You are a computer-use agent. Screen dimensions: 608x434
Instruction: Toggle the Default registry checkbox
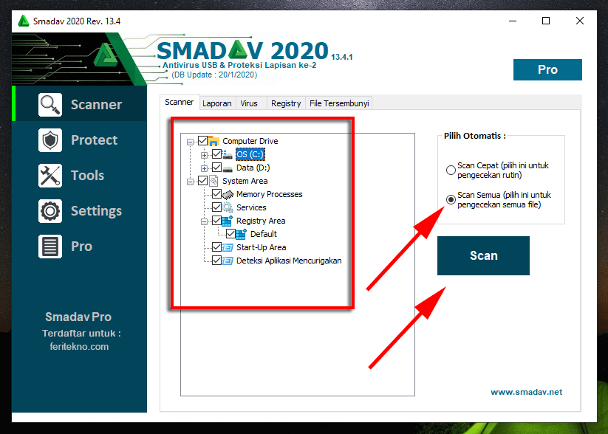click(230, 234)
